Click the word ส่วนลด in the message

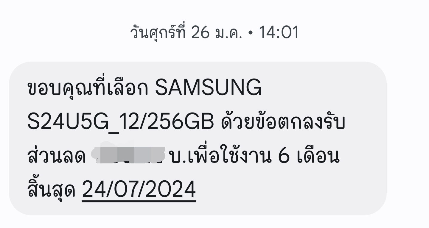[x=57, y=156]
